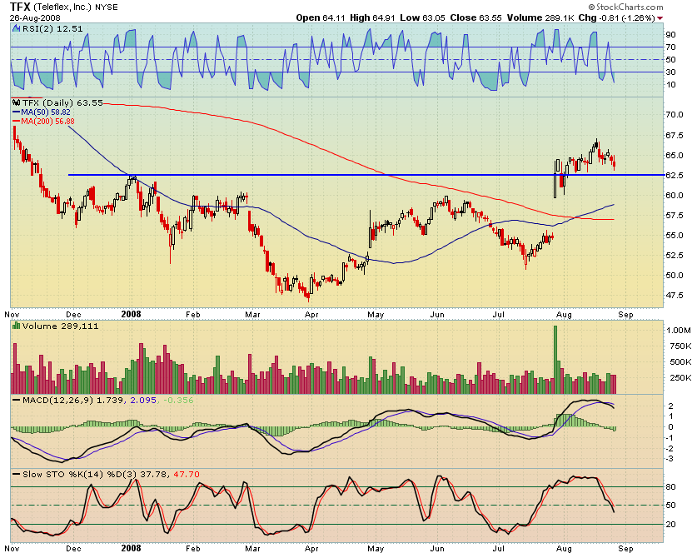Click the "Low 63.05" quote value

tap(423, 17)
